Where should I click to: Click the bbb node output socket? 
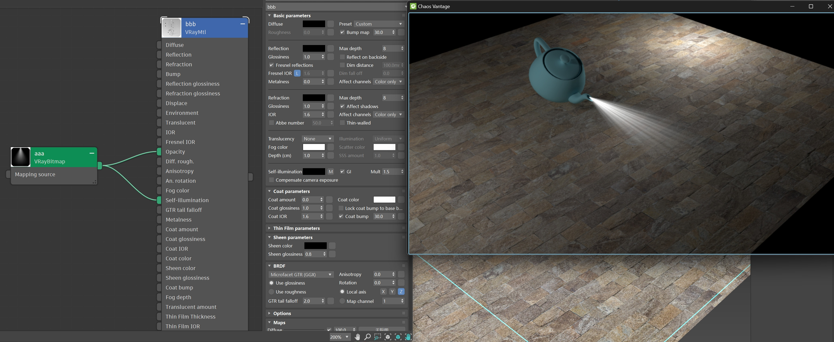click(251, 177)
